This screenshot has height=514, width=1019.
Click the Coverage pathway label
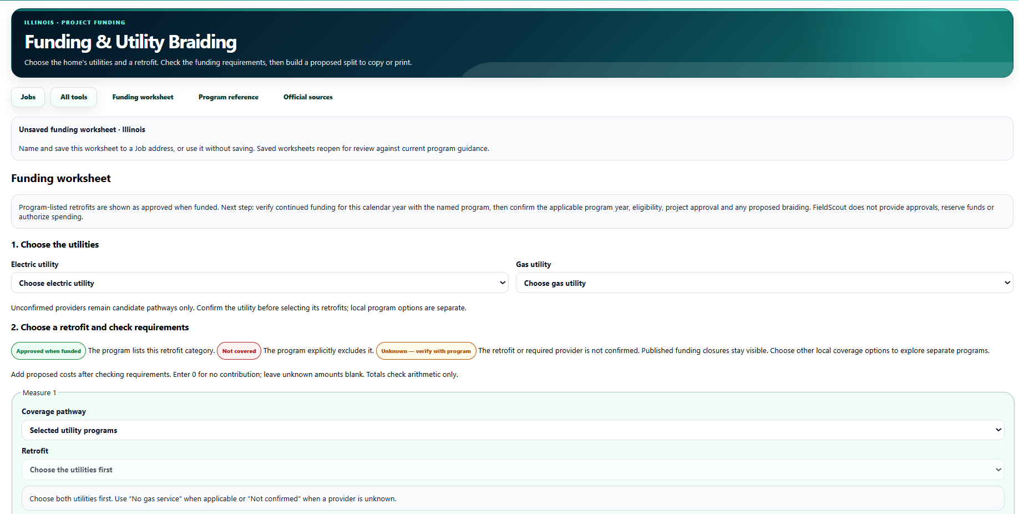click(54, 411)
